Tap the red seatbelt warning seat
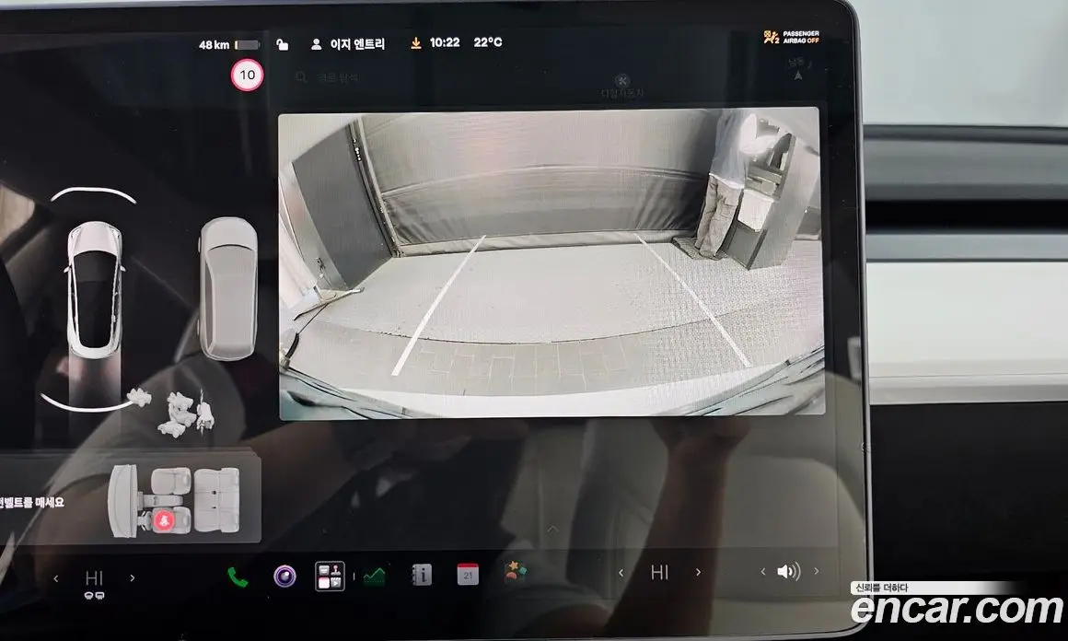This screenshot has width=1068, height=641. click(x=164, y=520)
